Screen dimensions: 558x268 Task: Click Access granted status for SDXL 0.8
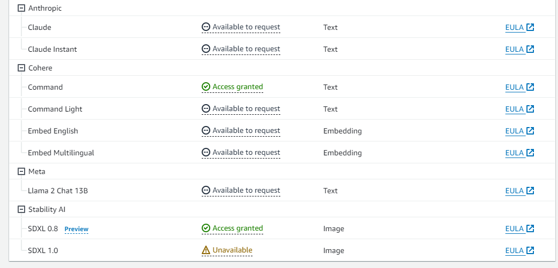pos(238,228)
